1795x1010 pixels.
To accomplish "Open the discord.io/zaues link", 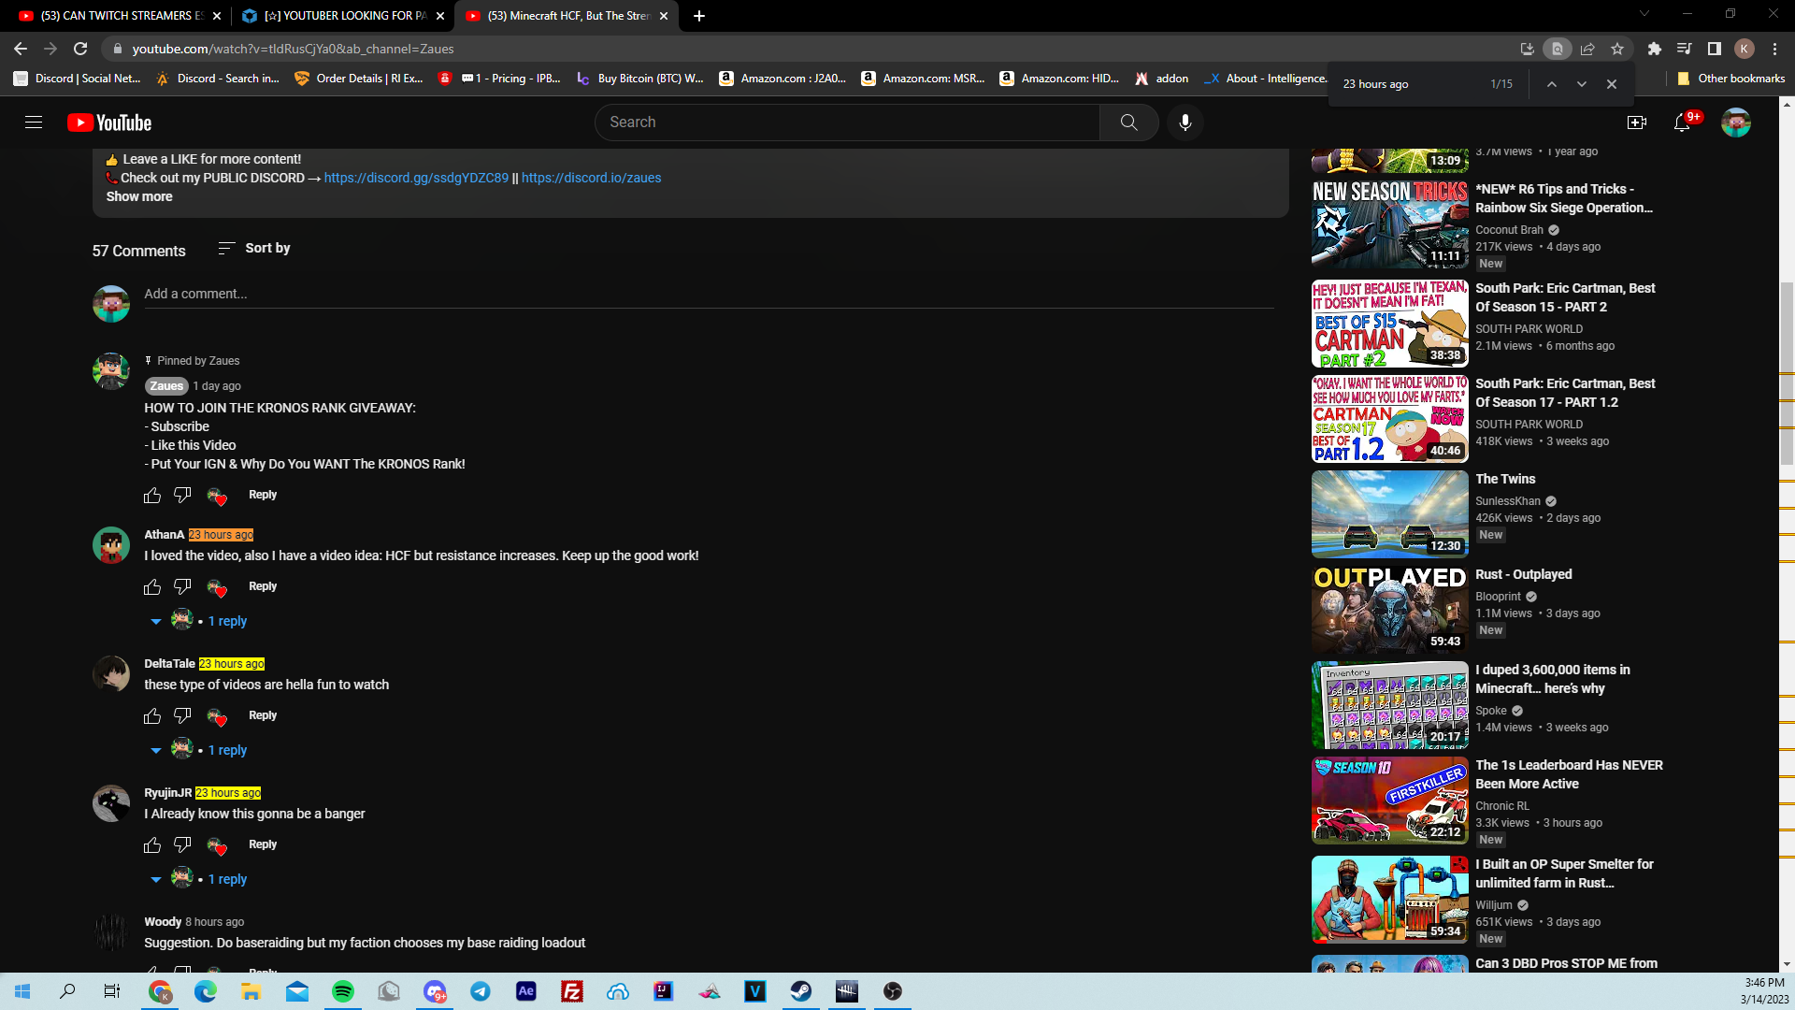I will tap(591, 178).
